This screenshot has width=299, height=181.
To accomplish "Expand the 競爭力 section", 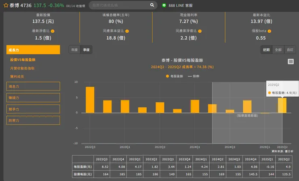I will point(33,109).
